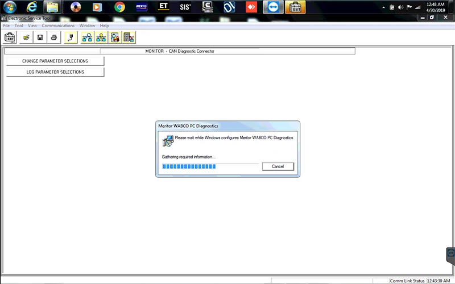This screenshot has height=284, width=455.
Task: Open a file with the folder toolbar icon
Action: 26,37
